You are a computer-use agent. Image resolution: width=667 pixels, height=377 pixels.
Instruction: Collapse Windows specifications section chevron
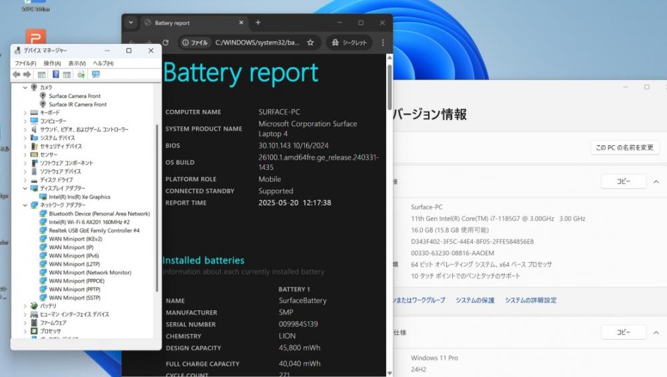[656, 332]
